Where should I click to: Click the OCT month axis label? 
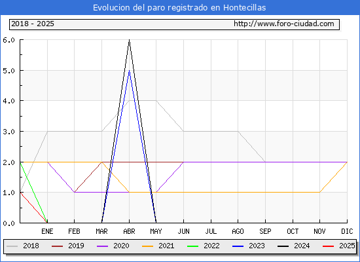[x=293, y=231]
